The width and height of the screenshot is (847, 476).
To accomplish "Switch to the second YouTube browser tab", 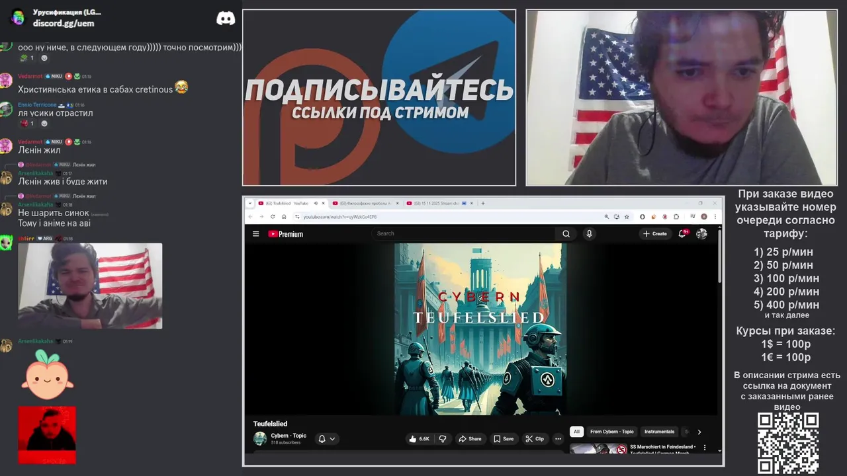I will pyautogui.click(x=365, y=203).
